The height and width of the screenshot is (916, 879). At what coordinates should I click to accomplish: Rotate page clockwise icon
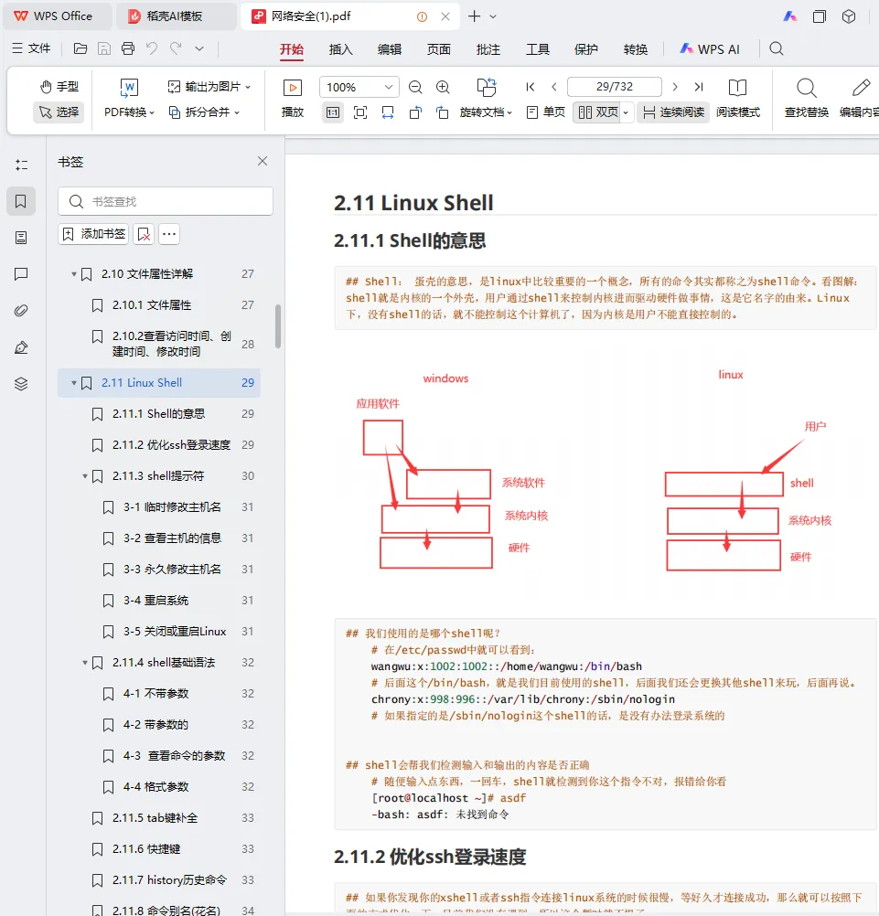tap(443, 112)
